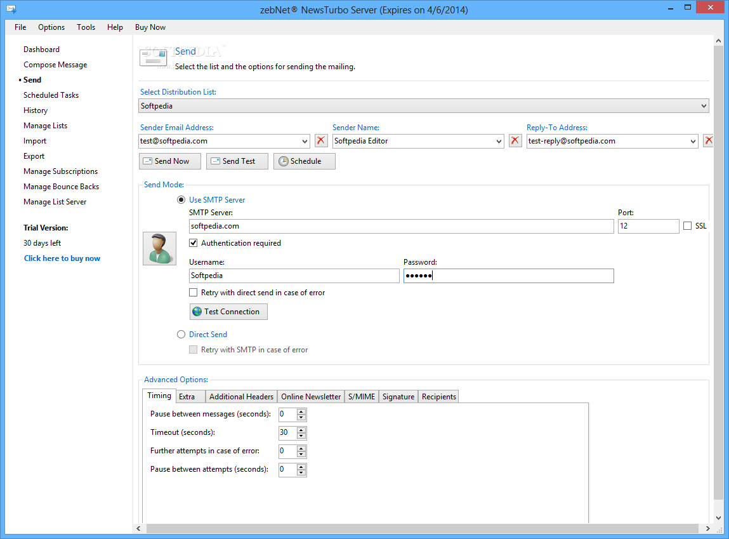The width and height of the screenshot is (729, 539).
Task: Open the Buy Now menu
Action: [150, 27]
